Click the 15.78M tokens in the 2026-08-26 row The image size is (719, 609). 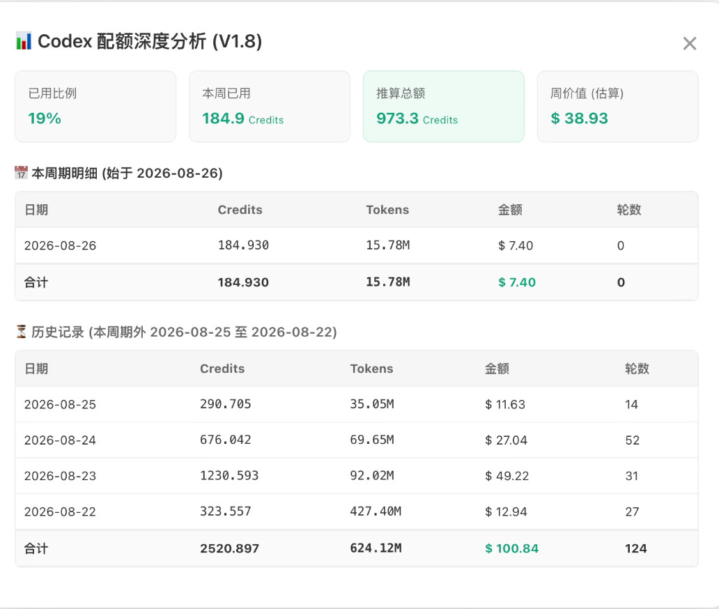[388, 245]
